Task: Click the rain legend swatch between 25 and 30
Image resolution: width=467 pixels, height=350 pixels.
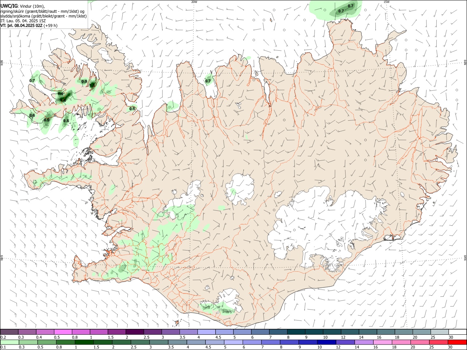Action: pos(439,342)
